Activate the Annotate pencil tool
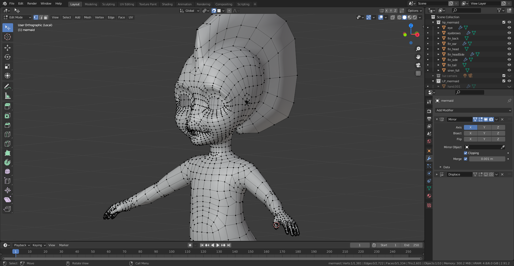The width and height of the screenshot is (514, 266). point(7,87)
